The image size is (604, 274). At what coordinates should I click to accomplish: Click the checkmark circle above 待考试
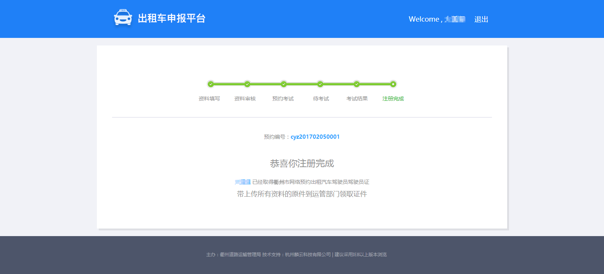coord(320,84)
